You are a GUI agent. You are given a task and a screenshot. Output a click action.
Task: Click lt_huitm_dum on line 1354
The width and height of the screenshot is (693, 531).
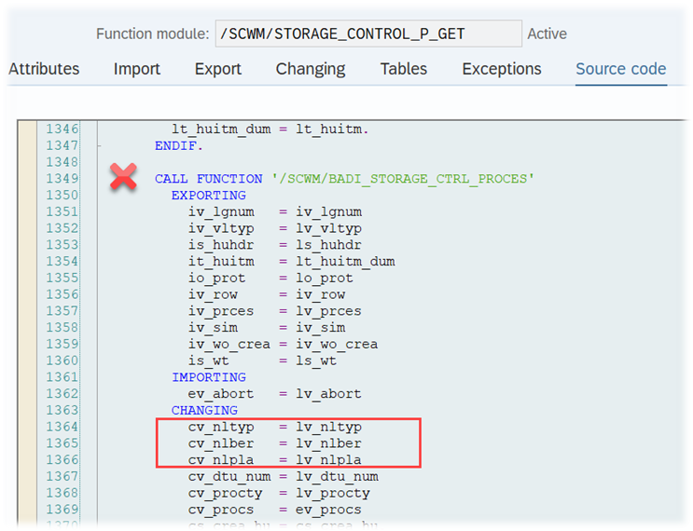pyautogui.click(x=345, y=261)
